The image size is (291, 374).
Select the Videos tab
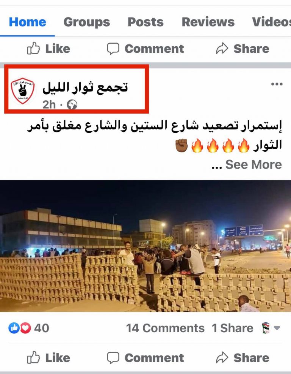(272, 22)
